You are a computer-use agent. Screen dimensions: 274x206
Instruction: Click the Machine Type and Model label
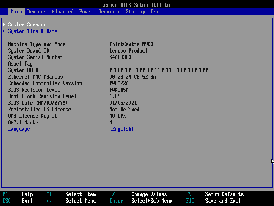(x=38, y=44)
